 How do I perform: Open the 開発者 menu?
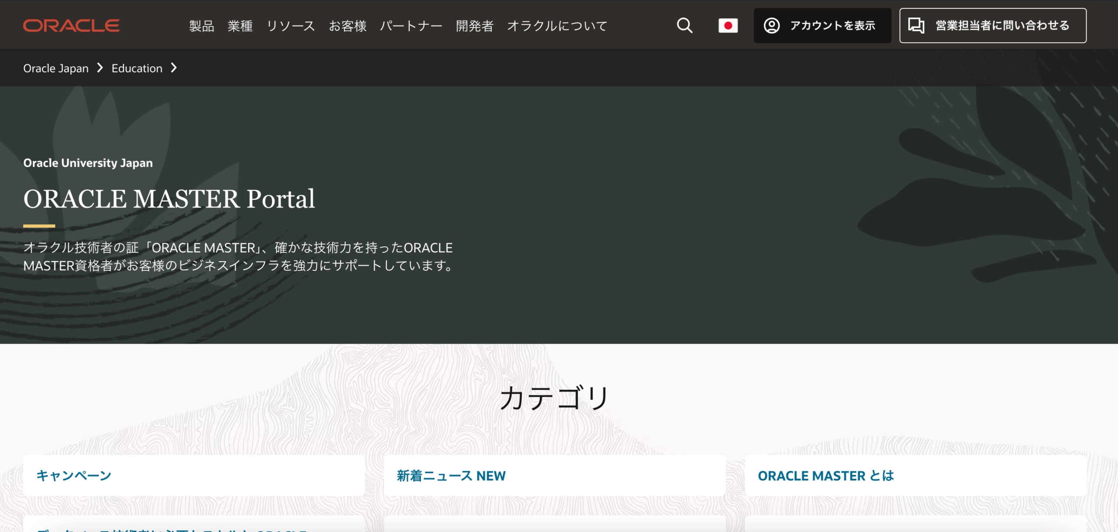(475, 26)
